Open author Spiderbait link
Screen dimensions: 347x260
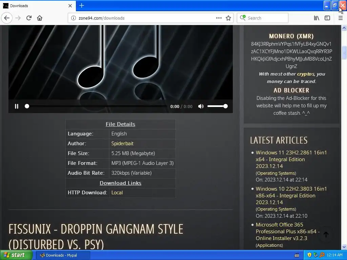[x=122, y=144]
